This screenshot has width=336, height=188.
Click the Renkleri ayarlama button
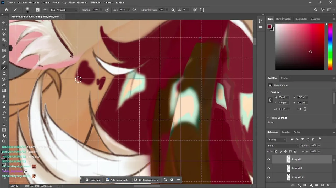tap(146, 180)
